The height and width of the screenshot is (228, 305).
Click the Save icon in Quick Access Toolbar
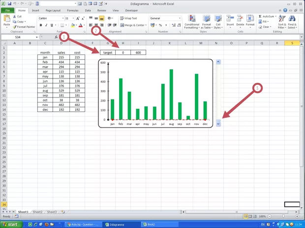tap(9, 4)
